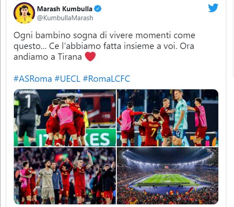Click the word Tirana in the tweet
The image size is (234, 207).
70,57
